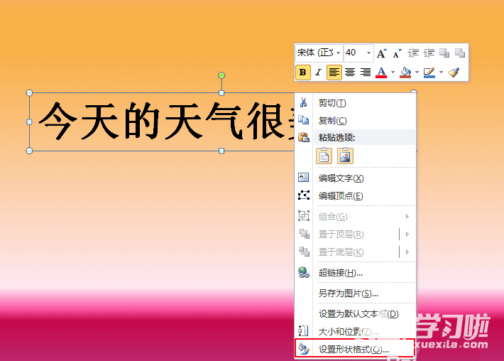Expand the font color dropdown arrow

(393, 72)
